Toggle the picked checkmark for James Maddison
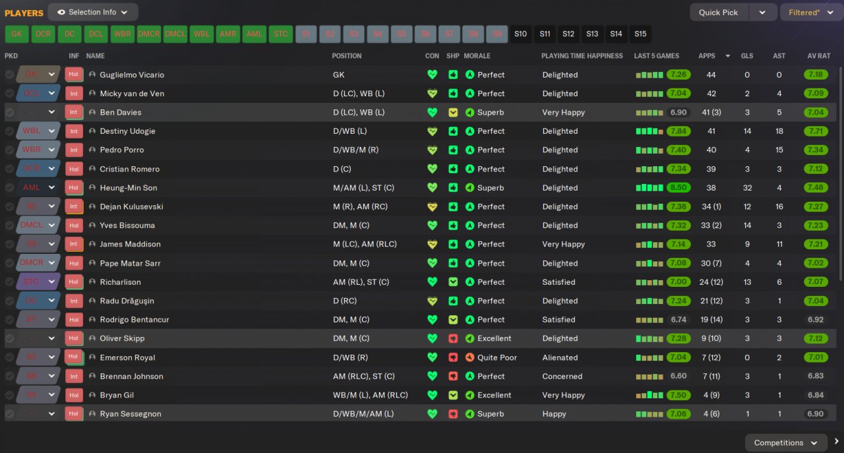 click(x=9, y=244)
